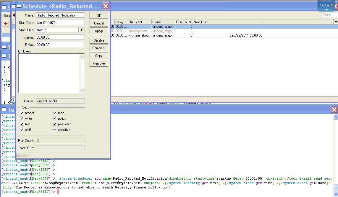Toggle the sniff policy checkbox

22,129
